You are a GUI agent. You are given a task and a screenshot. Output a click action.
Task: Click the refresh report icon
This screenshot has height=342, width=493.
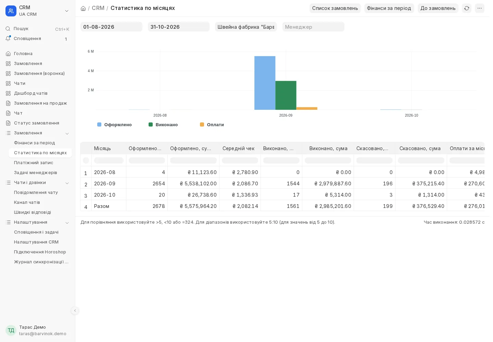click(x=467, y=8)
